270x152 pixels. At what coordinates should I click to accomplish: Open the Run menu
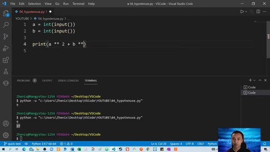pyautogui.click(x=66, y=4)
